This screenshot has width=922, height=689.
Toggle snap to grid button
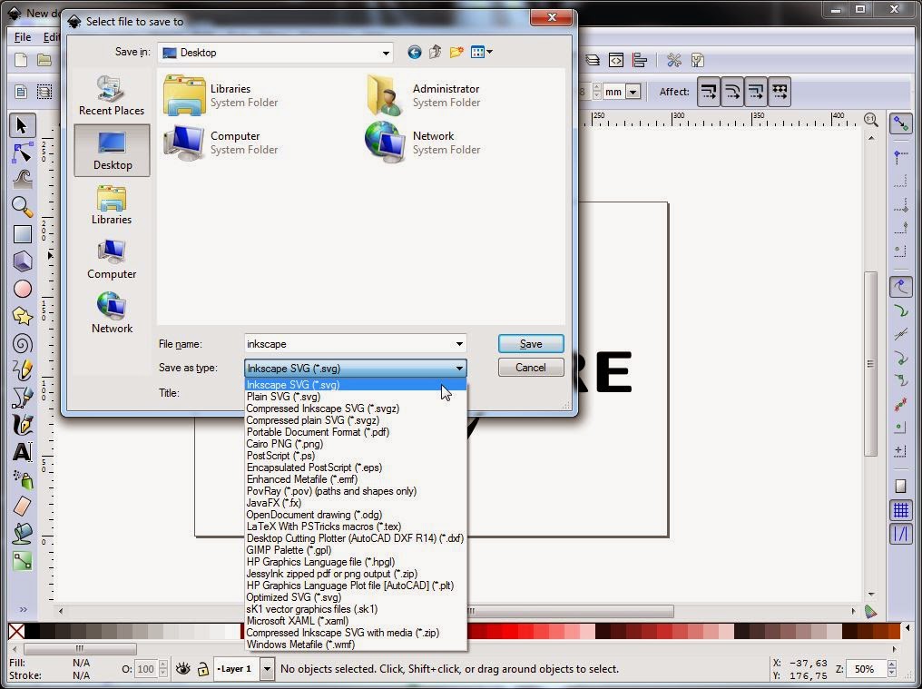coord(901,510)
